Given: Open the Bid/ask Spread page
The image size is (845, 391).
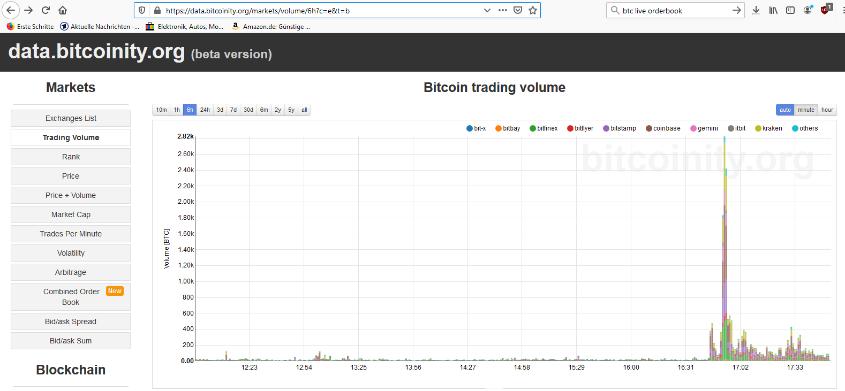Looking at the screenshot, I should (x=71, y=321).
